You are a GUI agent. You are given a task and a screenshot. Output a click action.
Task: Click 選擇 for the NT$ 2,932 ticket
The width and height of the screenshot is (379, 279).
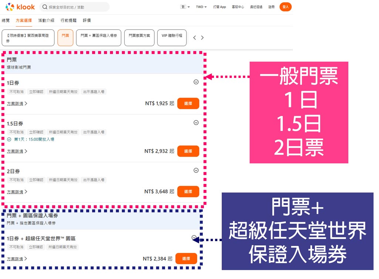click(x=188, y=151)
